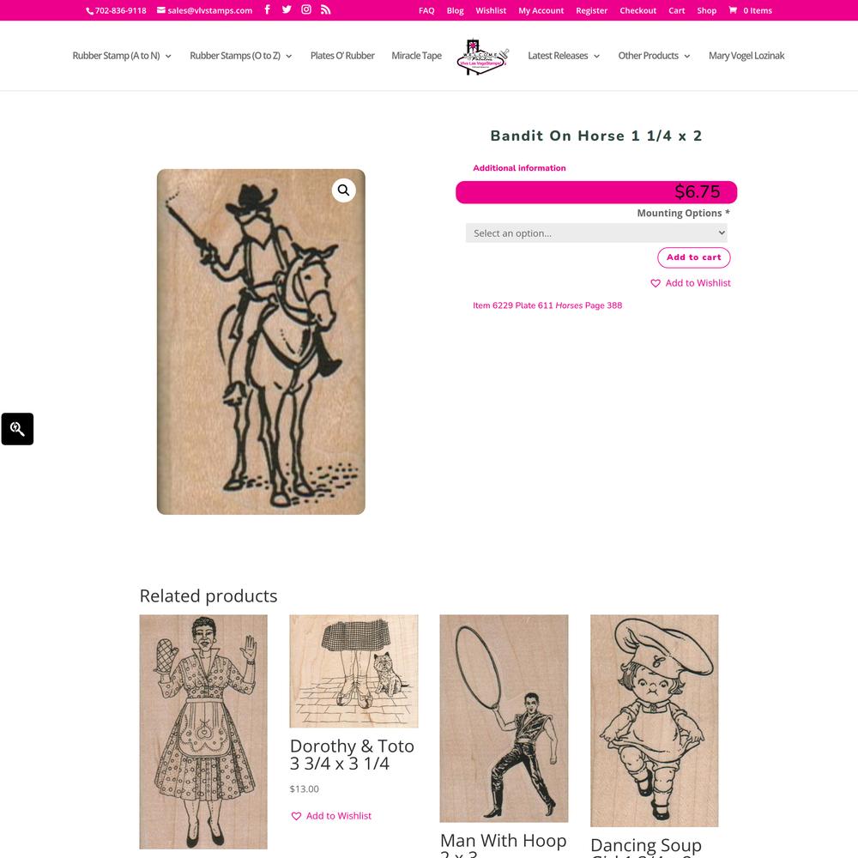Open the RSS feed icon
858x858 pixels.
point(325,9)
